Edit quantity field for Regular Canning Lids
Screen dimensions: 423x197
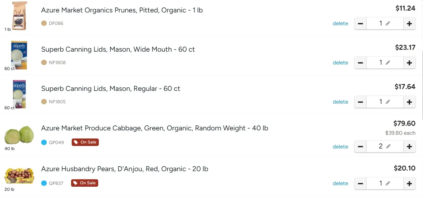pos(385,102)
